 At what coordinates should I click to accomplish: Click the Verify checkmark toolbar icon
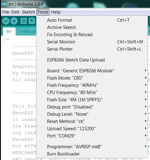coord(6,21)
